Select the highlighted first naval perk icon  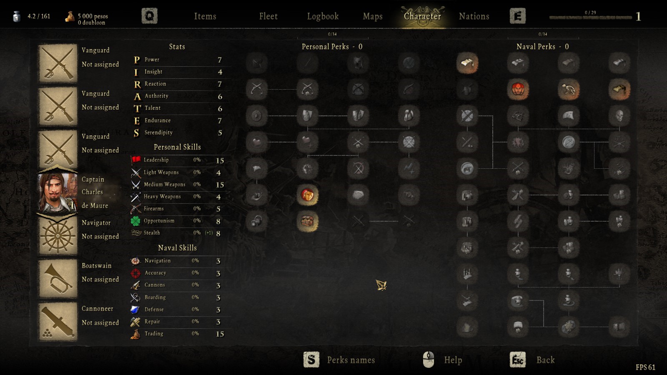coord(467,63)
